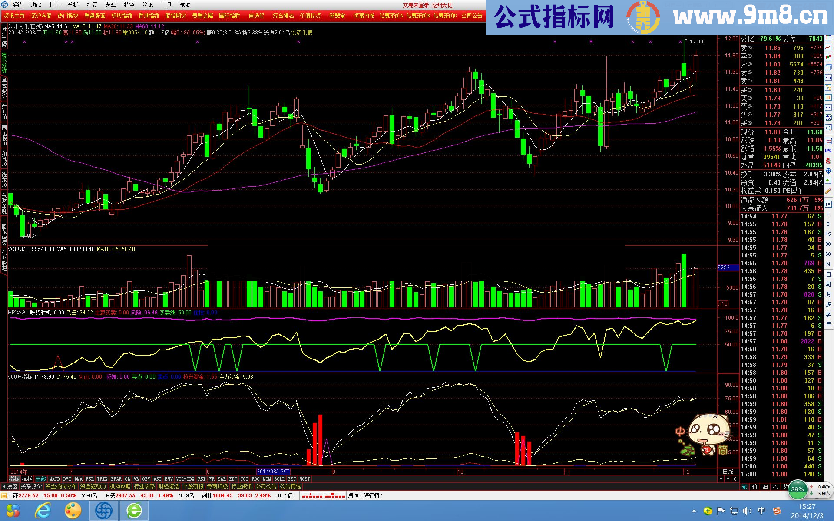
Task: Select the 60-minute period option
Action: tap(828, 254)
